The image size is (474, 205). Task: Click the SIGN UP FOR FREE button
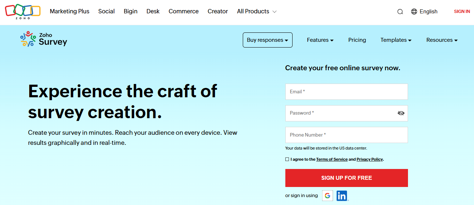(x=347, y=178)
